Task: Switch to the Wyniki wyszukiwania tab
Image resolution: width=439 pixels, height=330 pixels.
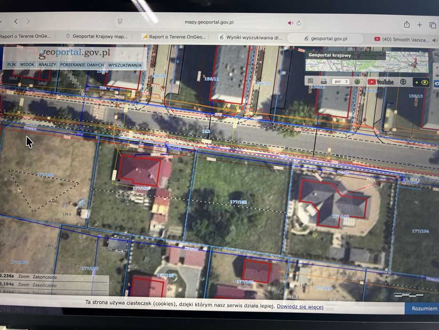Action: click(x=251, y=37)
